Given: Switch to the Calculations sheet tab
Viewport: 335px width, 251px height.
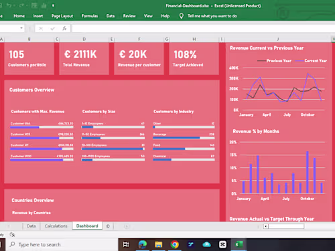Looking at the screenshot, I should [x=56, y=226].
